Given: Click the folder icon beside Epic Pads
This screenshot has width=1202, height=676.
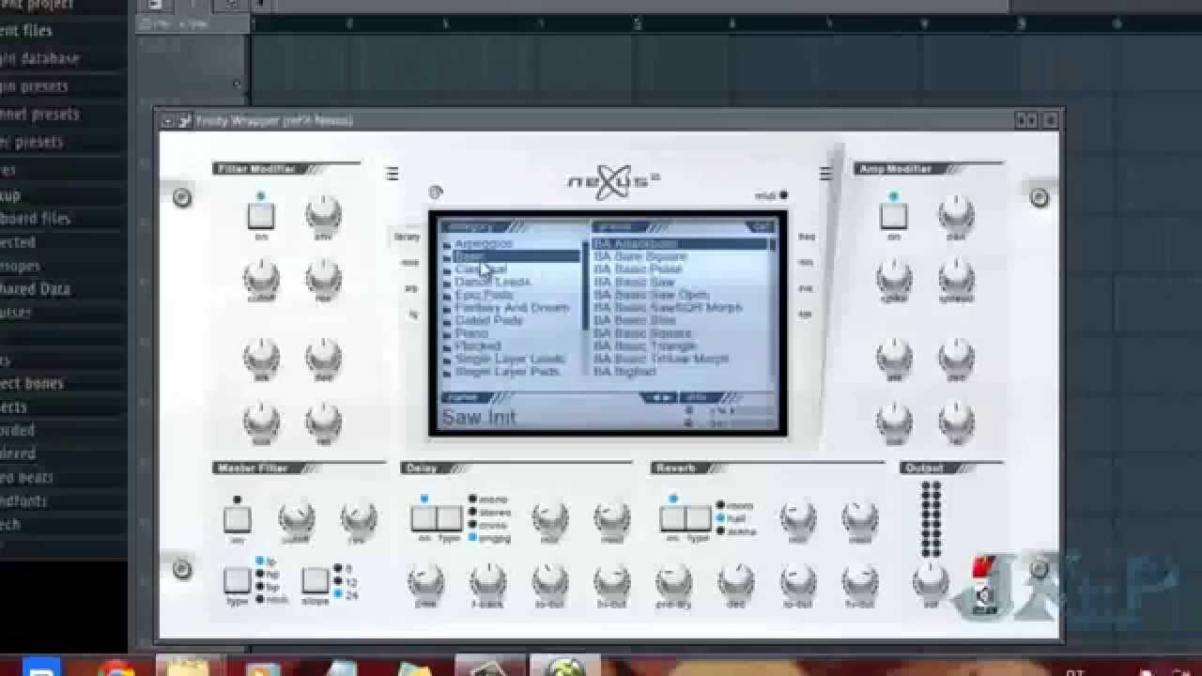Looking at the screenshot, I should [447, 296].
